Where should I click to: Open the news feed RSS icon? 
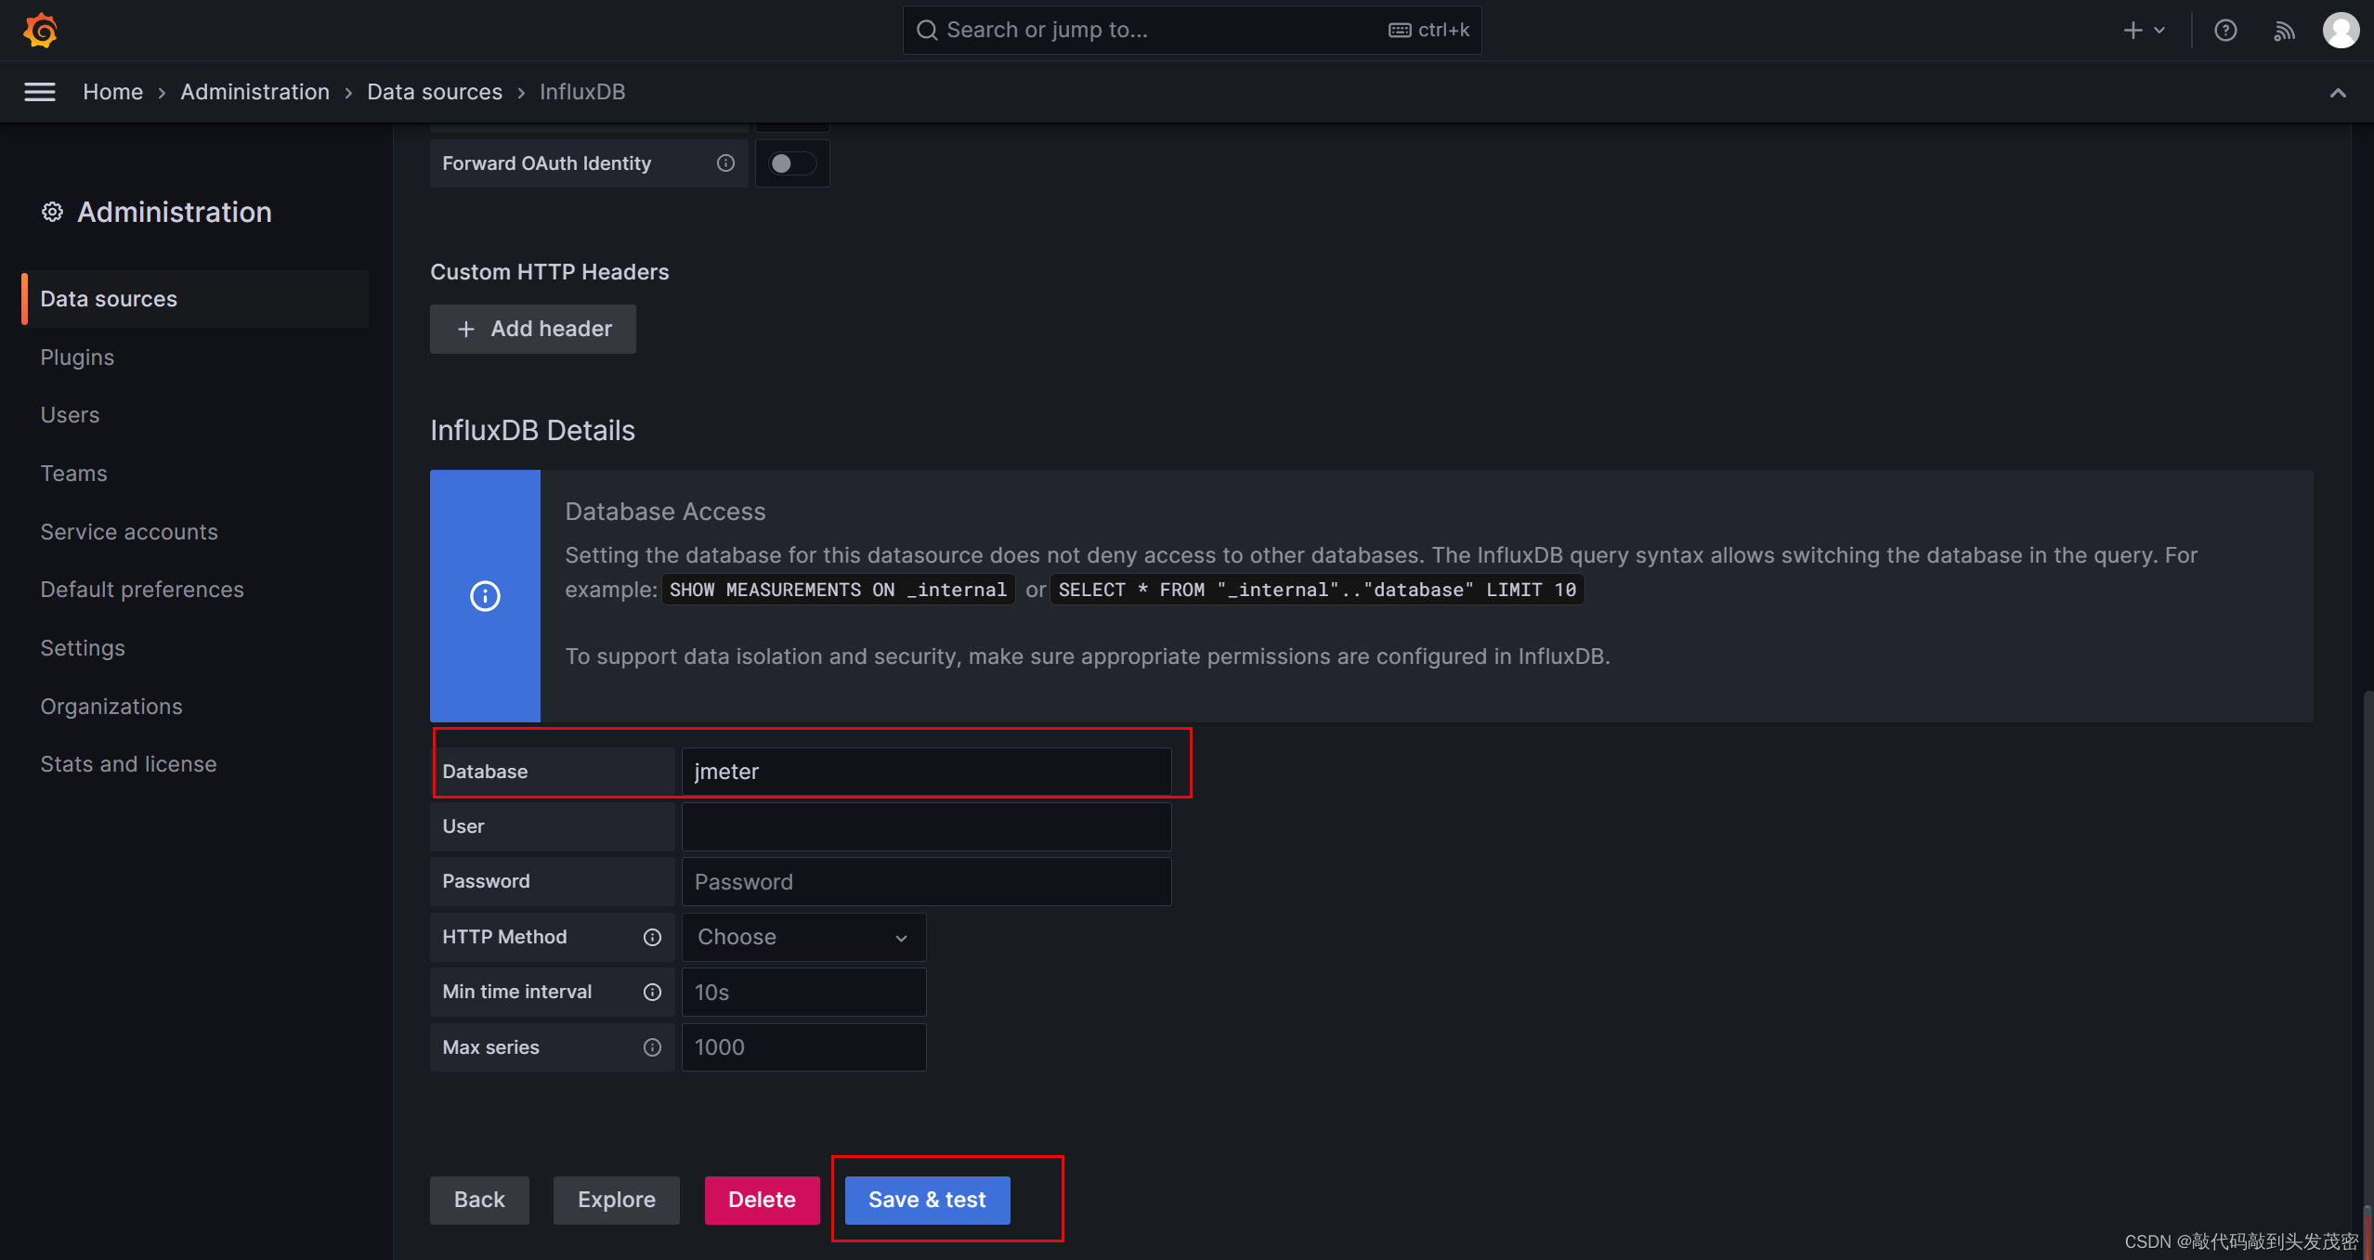[2284, 31]
